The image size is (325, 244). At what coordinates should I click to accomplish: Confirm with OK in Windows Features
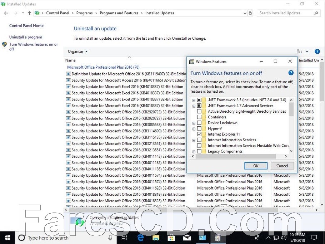pos(256,166)
